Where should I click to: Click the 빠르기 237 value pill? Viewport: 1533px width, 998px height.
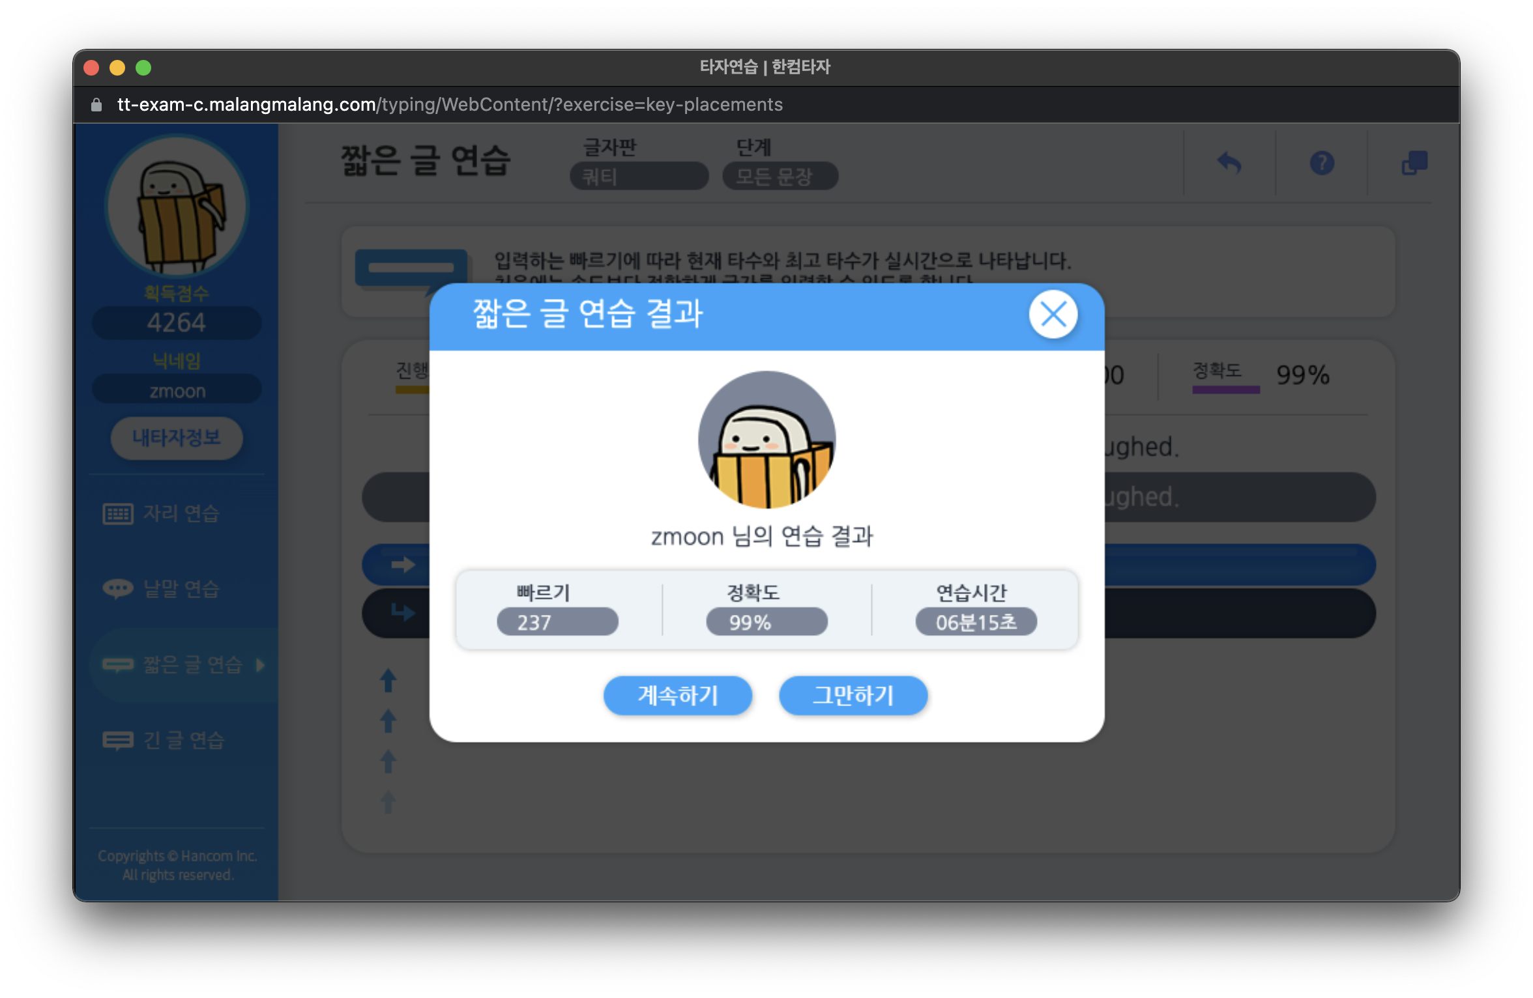coord(557,622)
